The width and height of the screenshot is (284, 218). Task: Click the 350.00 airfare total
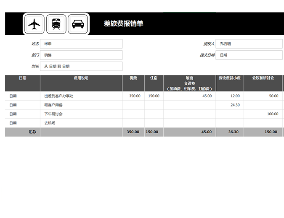tap(133, 132)
